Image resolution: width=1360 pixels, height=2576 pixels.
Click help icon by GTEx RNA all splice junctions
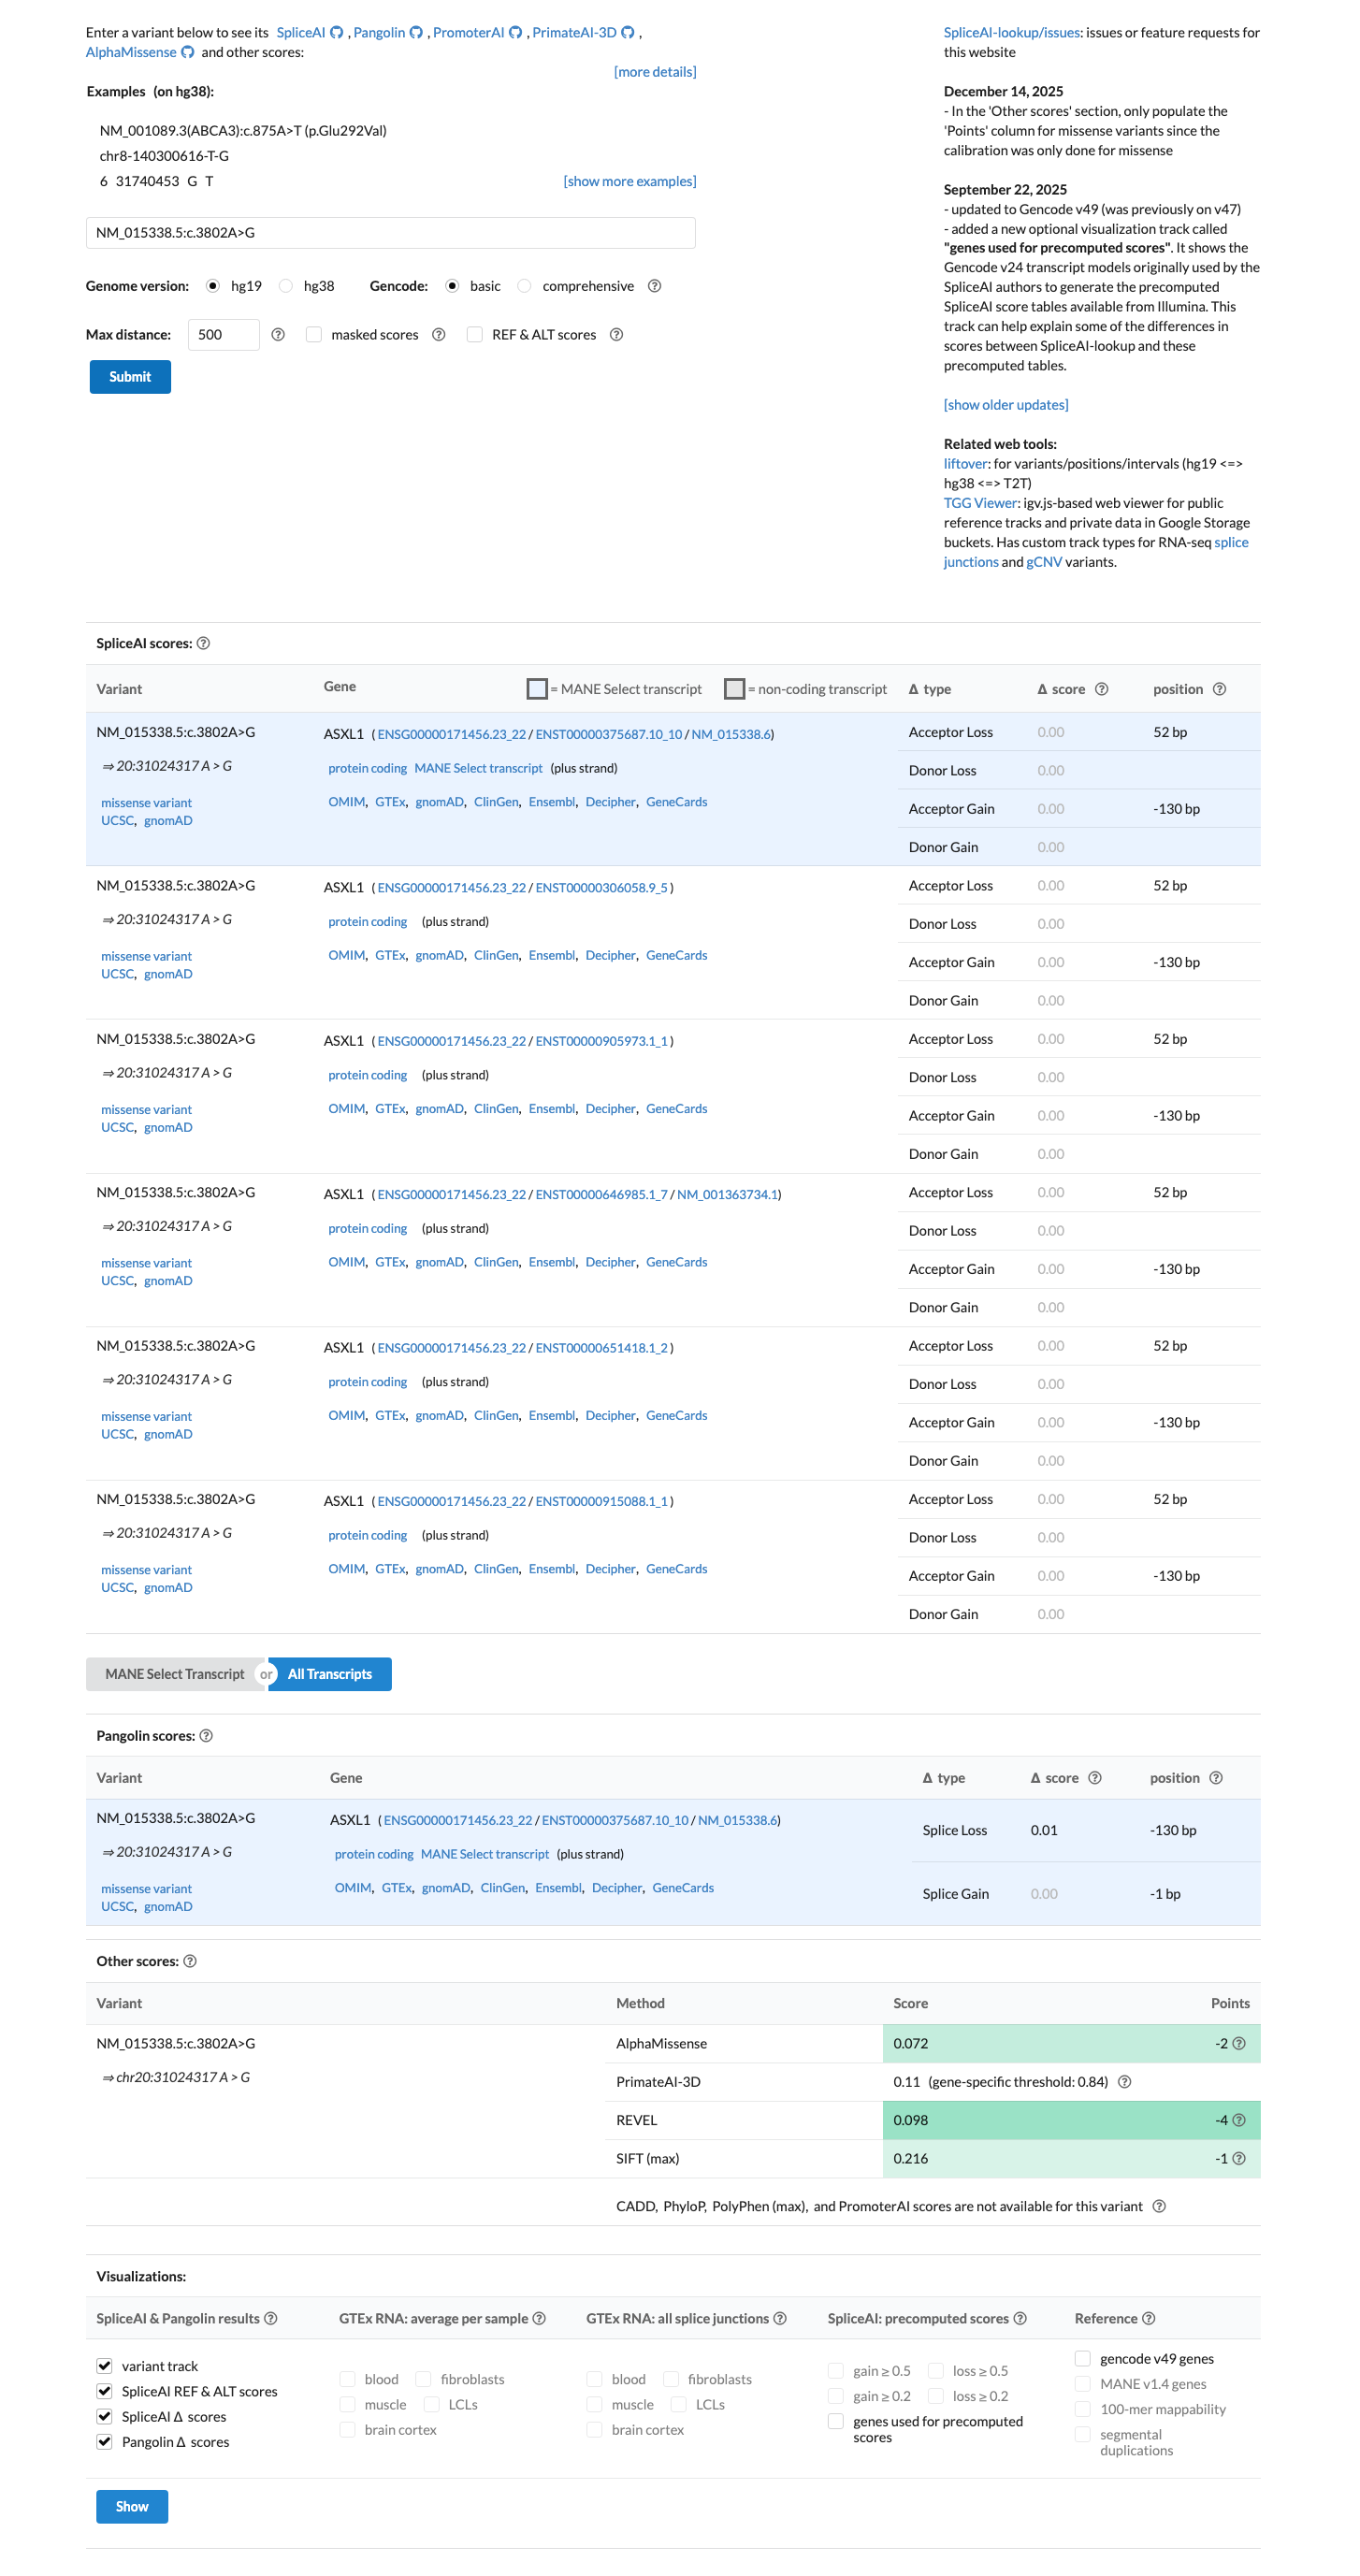tap(780, 2319)
